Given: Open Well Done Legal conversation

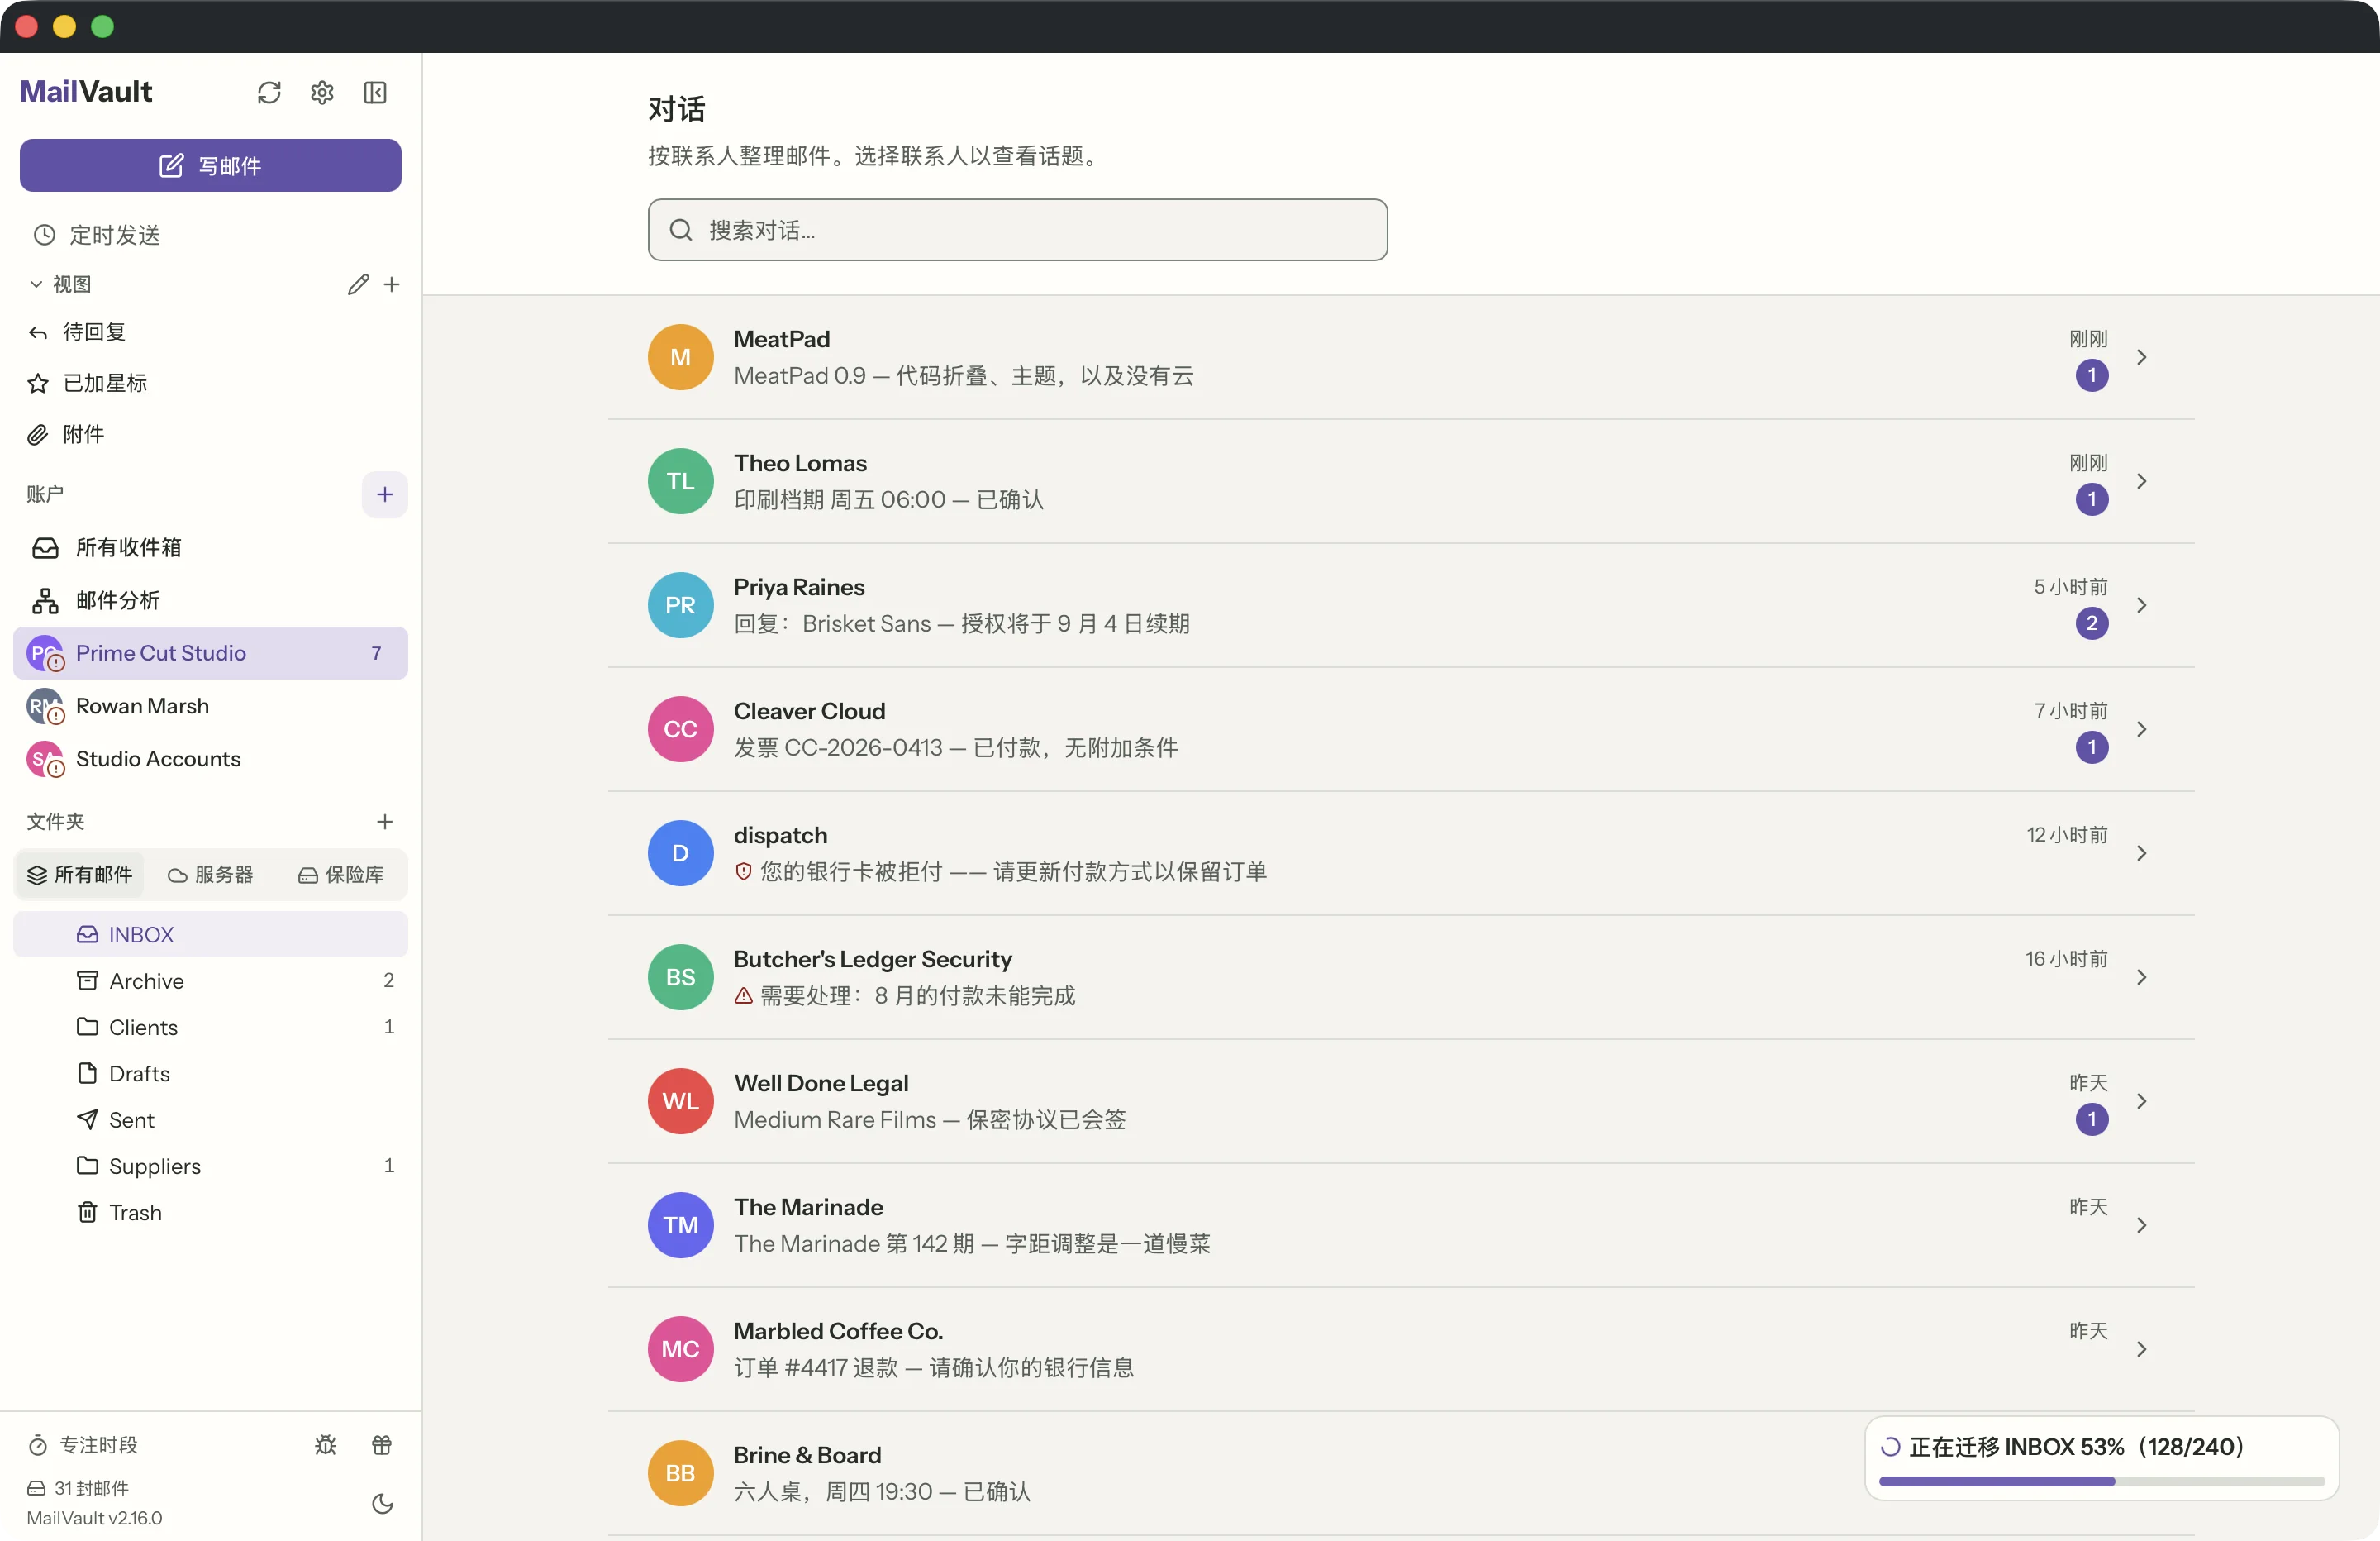Looking at the screenshot, I should tap(1401, 1102).
